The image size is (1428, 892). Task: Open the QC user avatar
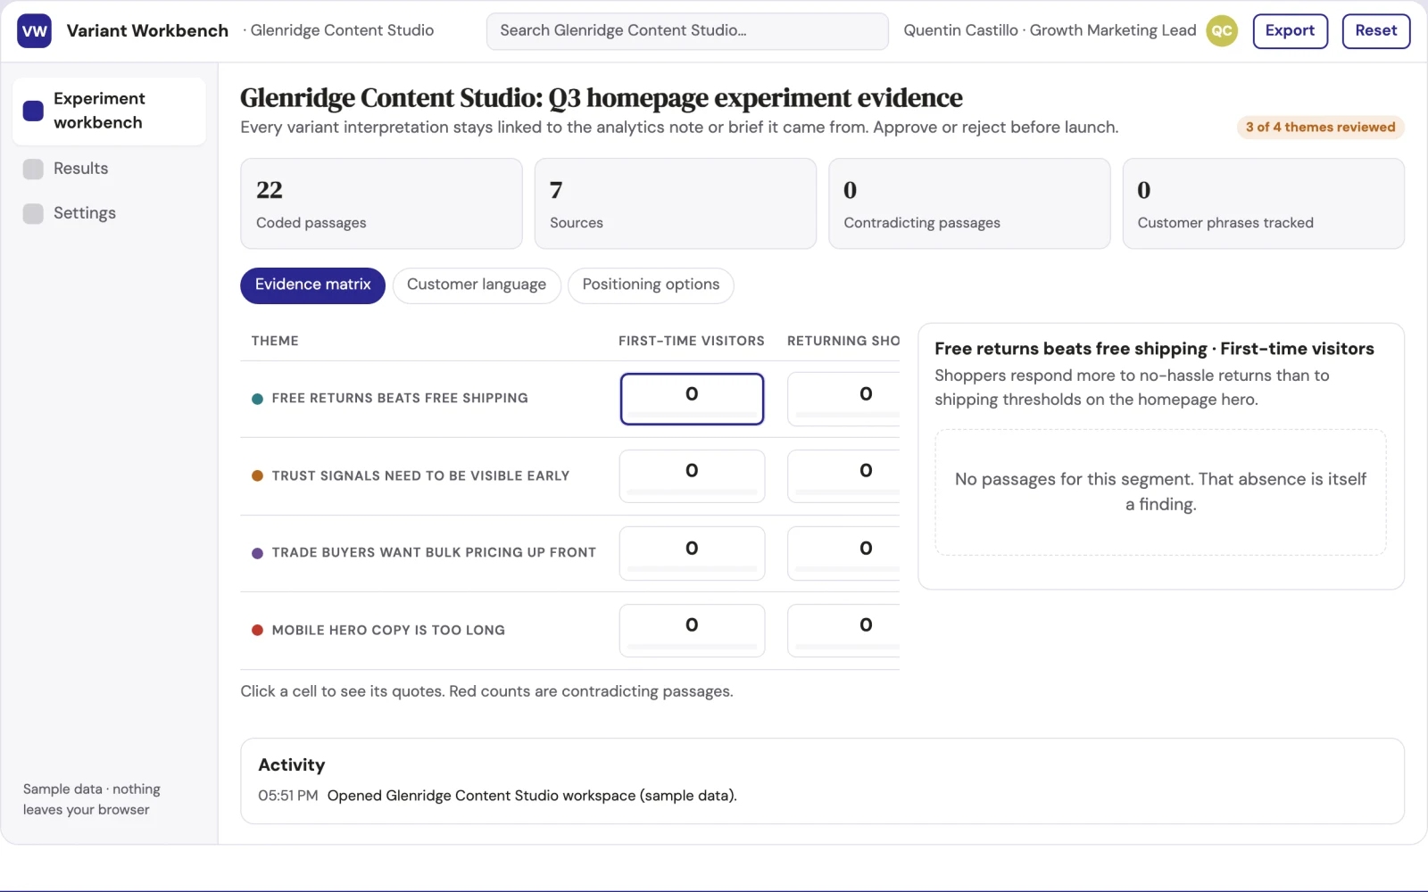click(1222, 30)
